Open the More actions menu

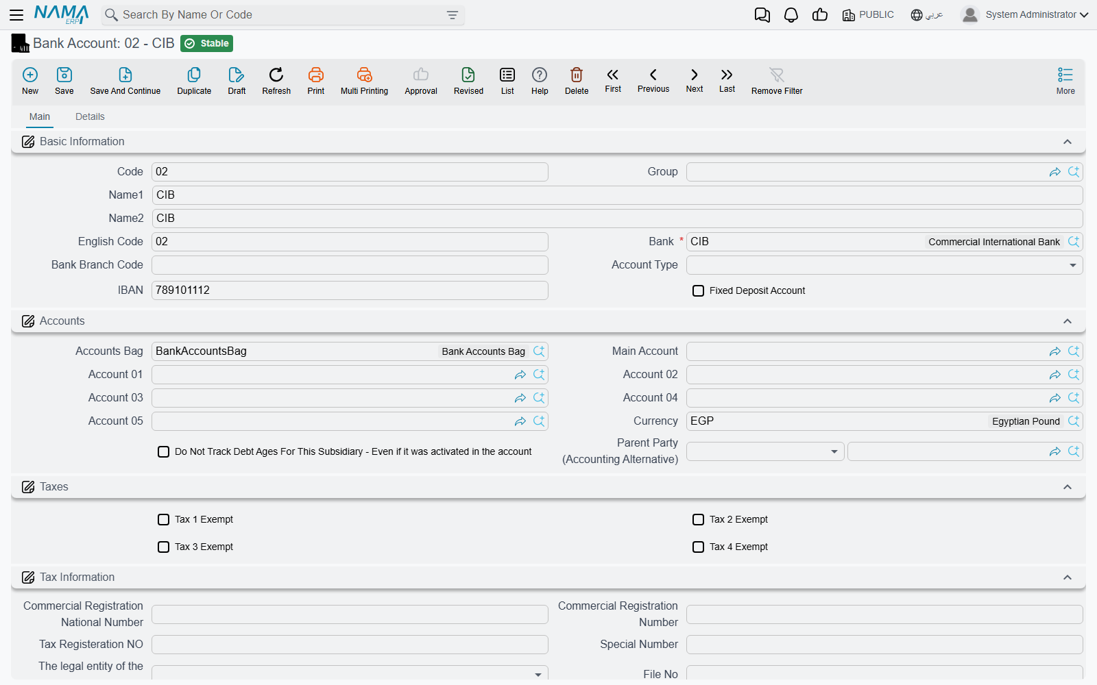(1065, 81)
